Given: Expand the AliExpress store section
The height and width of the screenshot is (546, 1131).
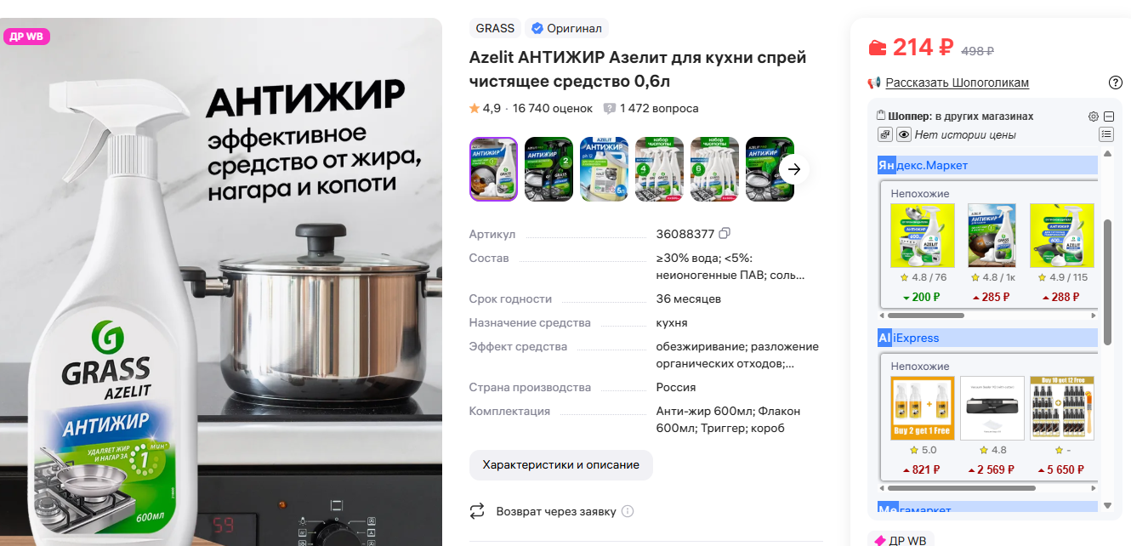Looking at the screenshot, I should click(x=987, y=338).
